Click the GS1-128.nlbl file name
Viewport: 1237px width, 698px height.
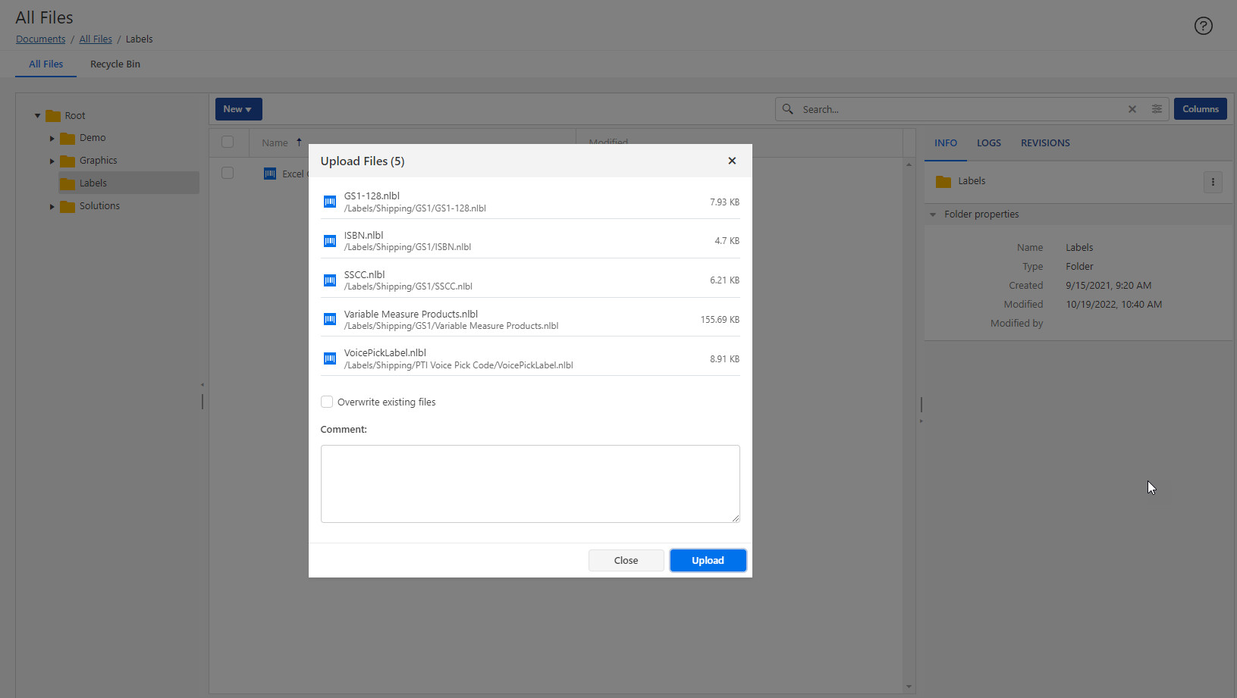372,196
